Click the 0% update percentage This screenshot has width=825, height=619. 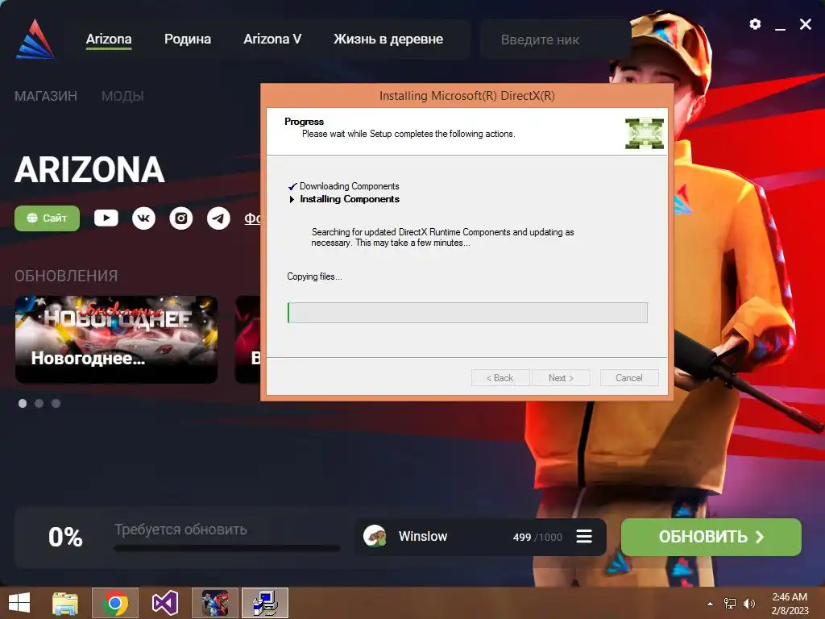tap(65, 537)
